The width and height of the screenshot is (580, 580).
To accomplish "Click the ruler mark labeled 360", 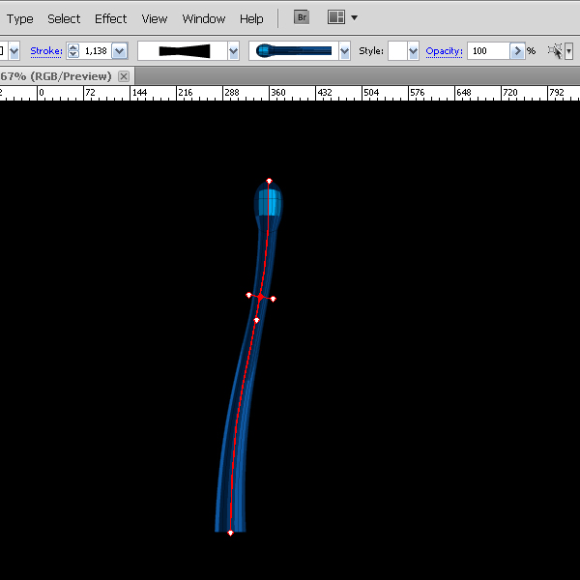I will pos(277,93).
